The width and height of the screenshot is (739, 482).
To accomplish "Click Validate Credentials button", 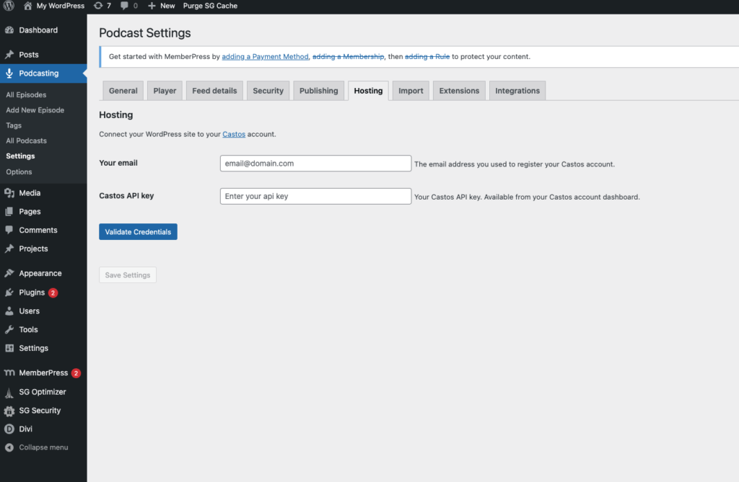I will coord(138,231).
